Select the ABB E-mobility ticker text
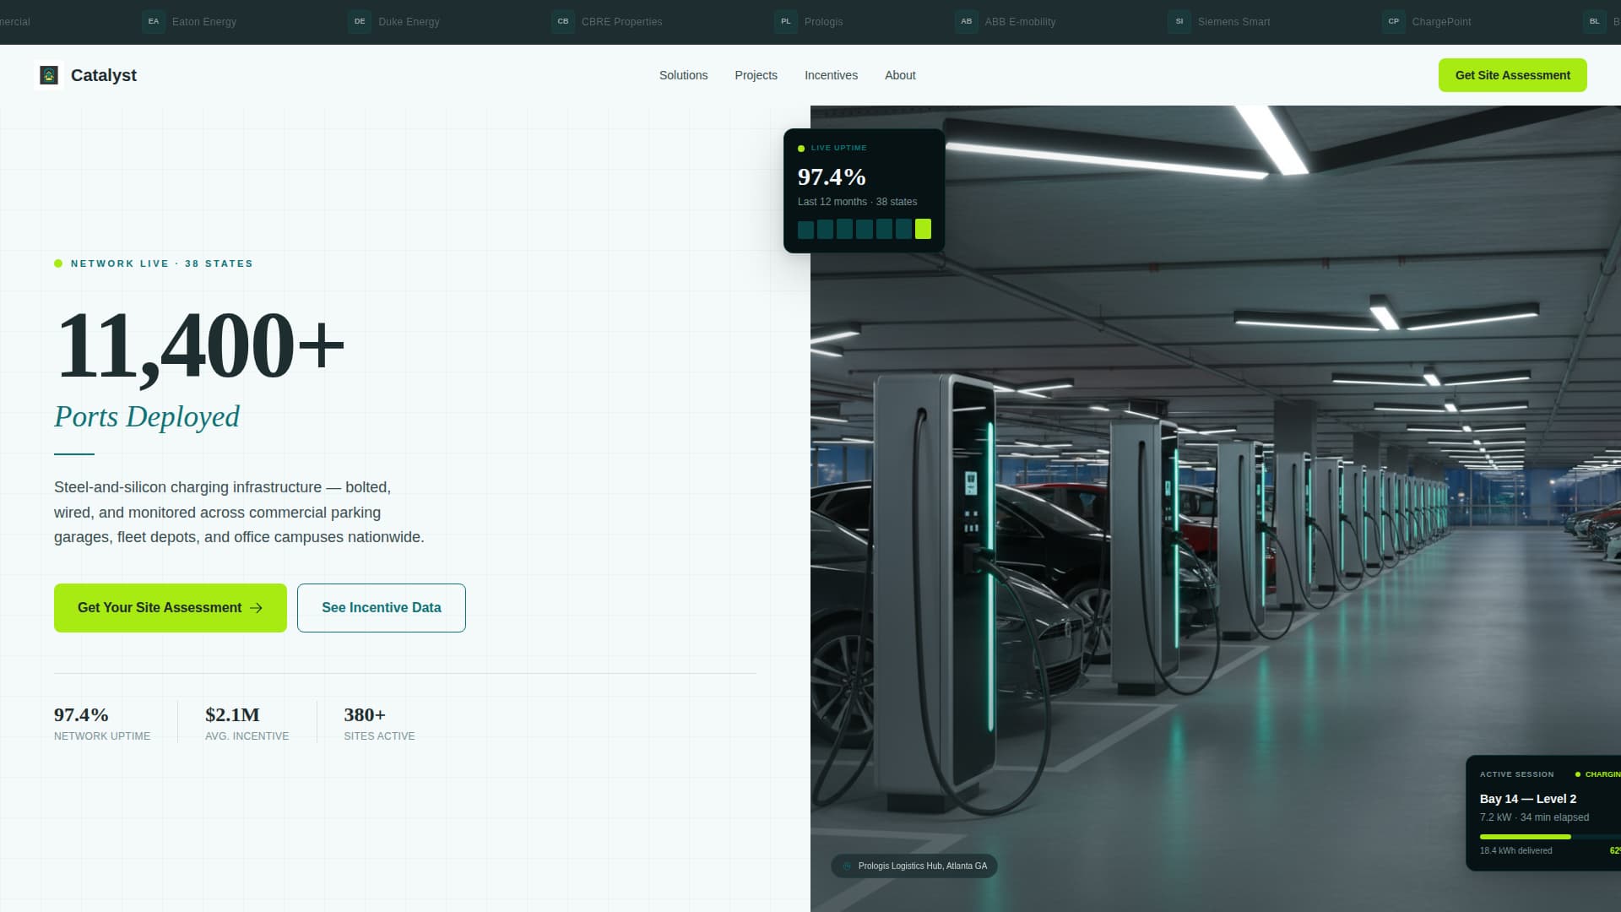 click(x=1020, y=22)
